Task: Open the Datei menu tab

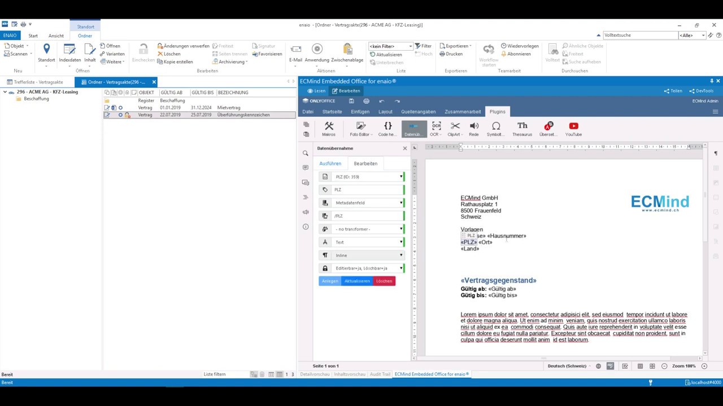Action: point(308,112)
